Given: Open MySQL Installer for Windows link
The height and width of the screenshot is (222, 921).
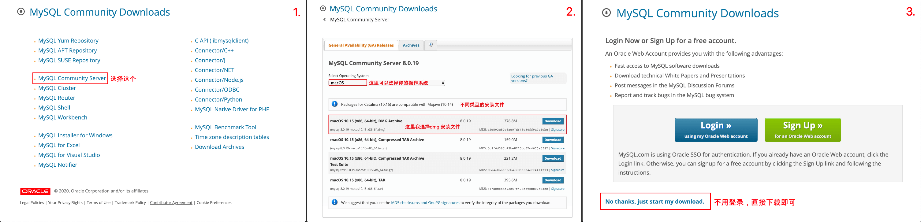Looking at the screenshot, I should 76,135.
